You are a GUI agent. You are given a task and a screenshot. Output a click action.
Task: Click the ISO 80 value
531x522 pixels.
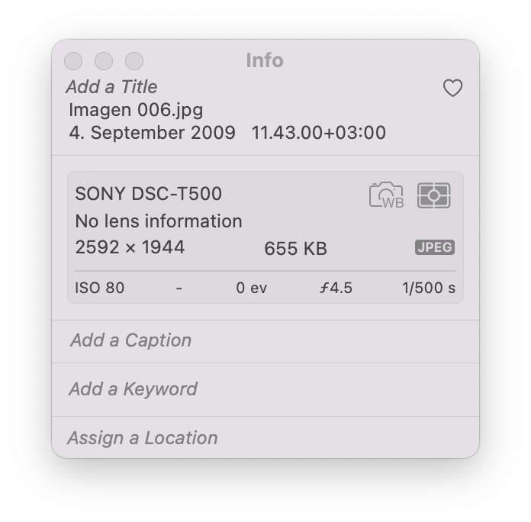pos(99,288)
